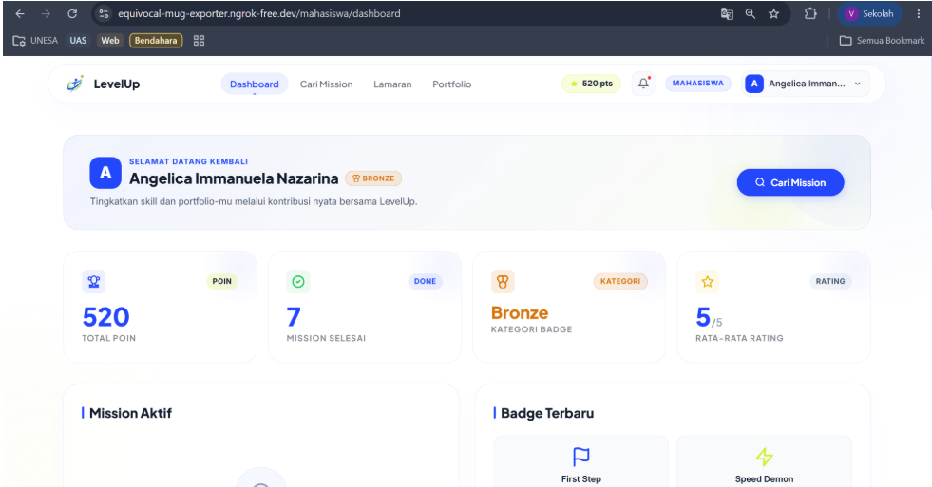Click the yellow star rating icon
The width and height of the screenshot is (932, 487).
708,282
